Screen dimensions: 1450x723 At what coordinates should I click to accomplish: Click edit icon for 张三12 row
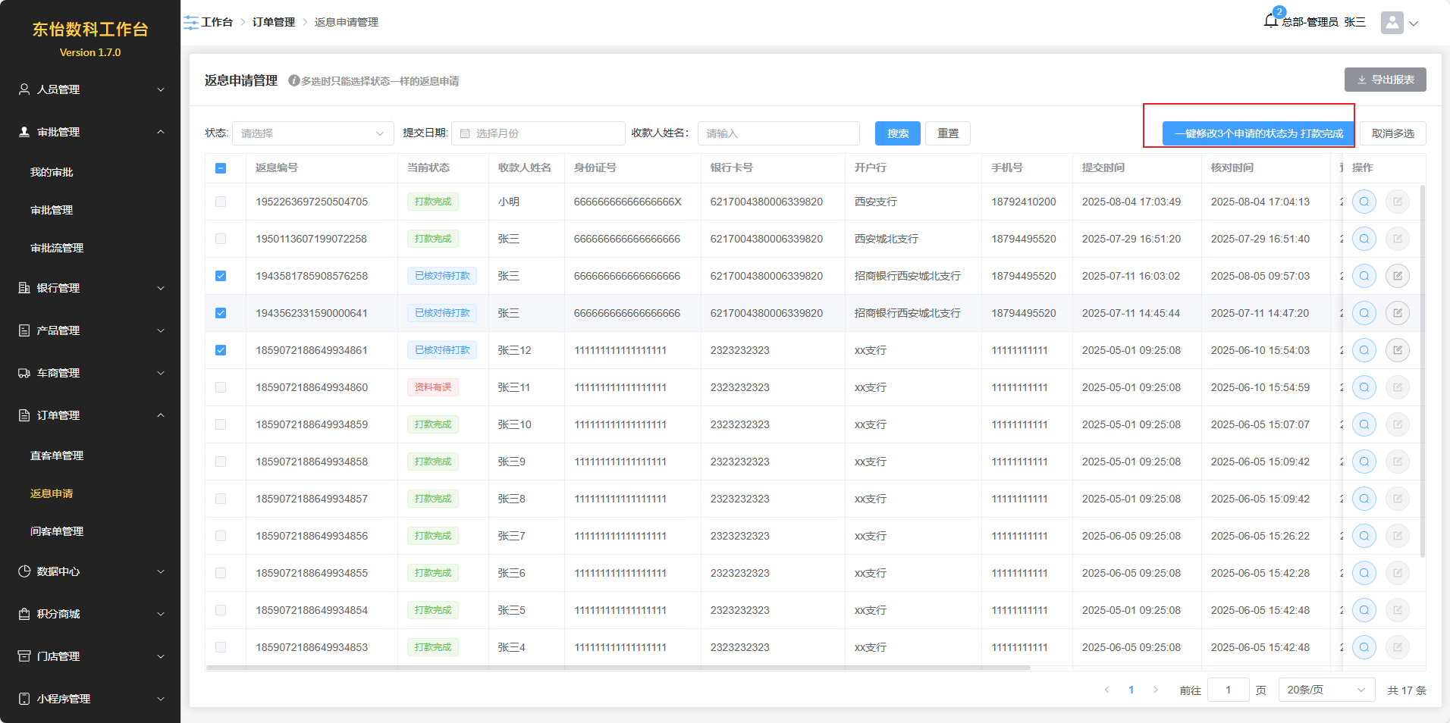pyautogui.click(x=1397, y=350)
